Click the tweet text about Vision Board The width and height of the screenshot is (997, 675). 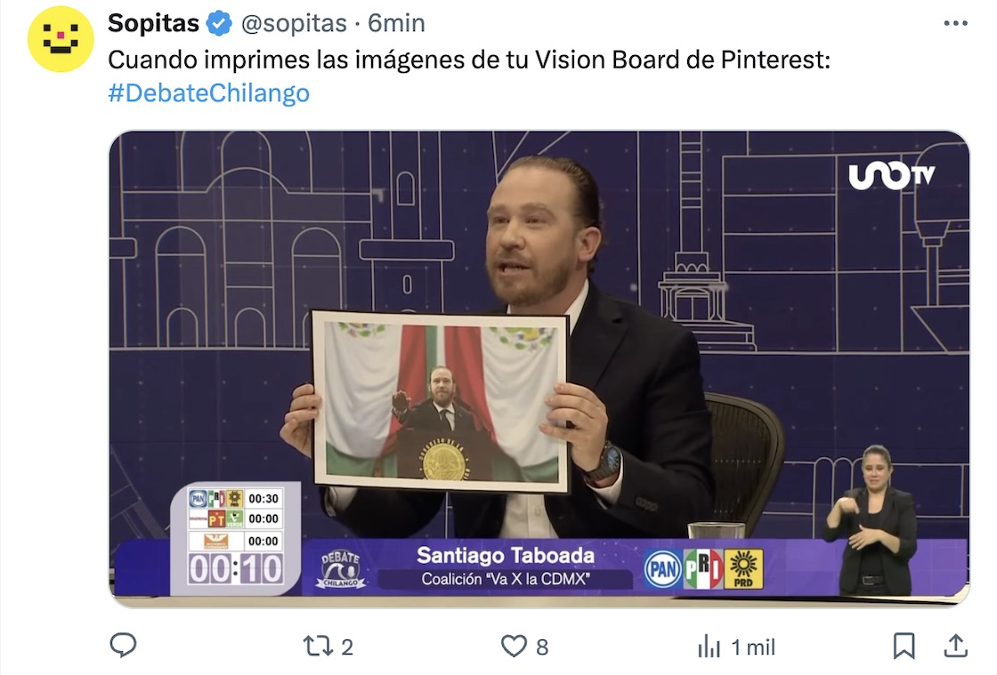pyautogui.click(x=469, y=60)
